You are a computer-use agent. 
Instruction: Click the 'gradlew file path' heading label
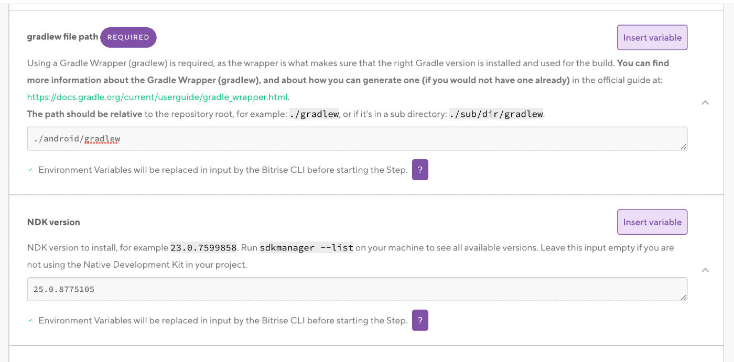coord(62,37)
